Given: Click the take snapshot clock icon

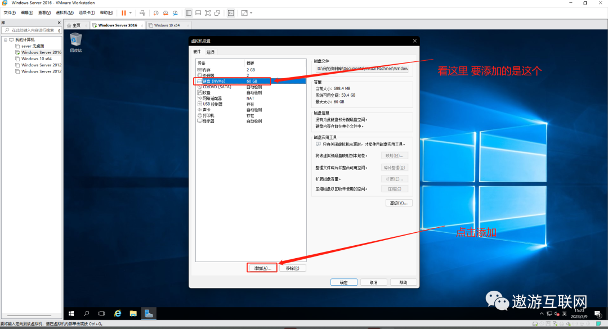Looking at the screenshot, I should click(156, 13).
